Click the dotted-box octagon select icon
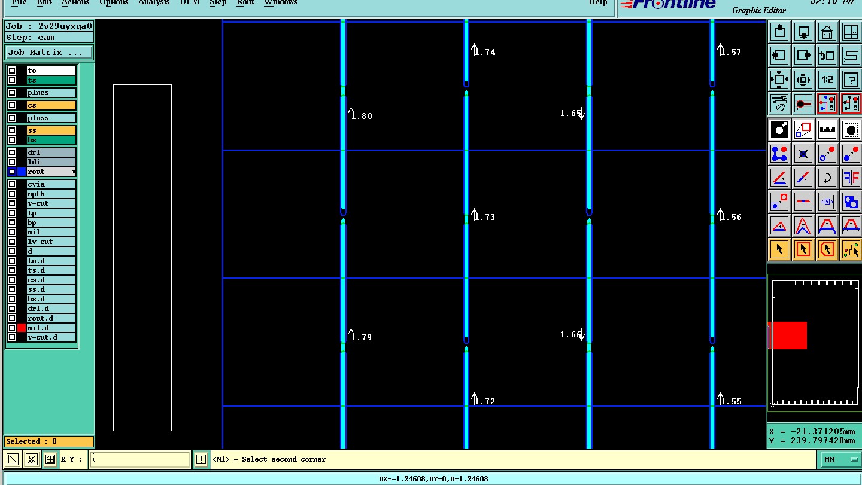 click(x=851, y=129)
